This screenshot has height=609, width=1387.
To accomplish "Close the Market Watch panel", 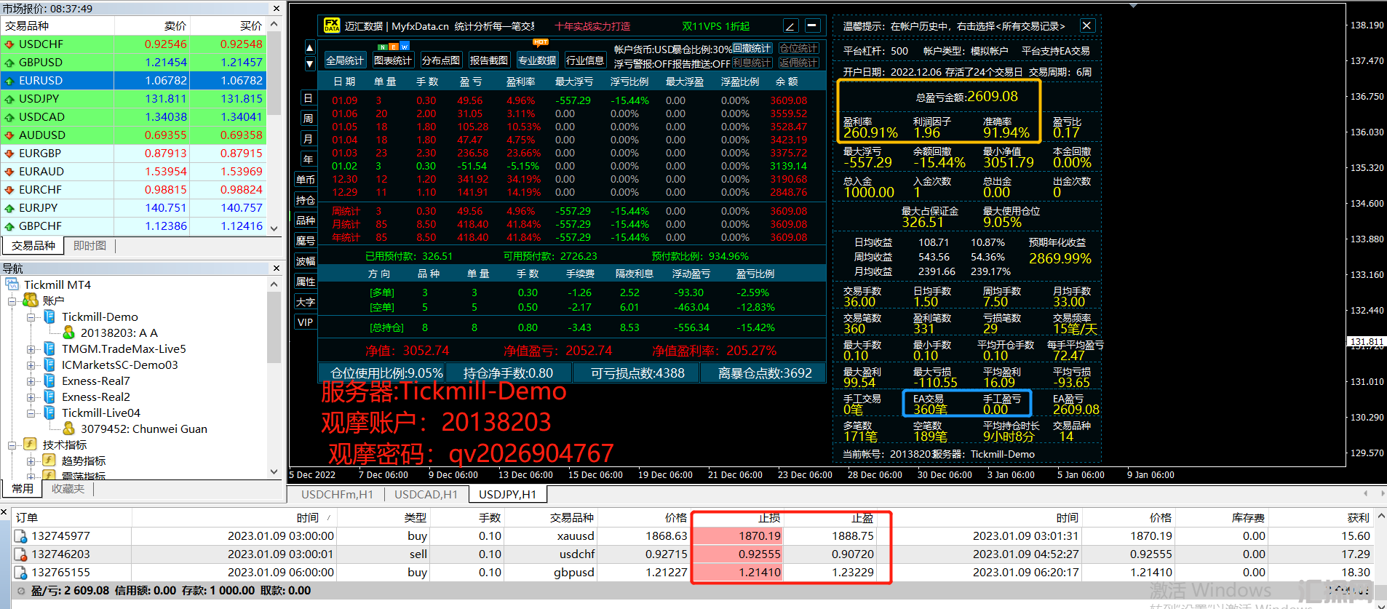I will [x=277, y=9].
